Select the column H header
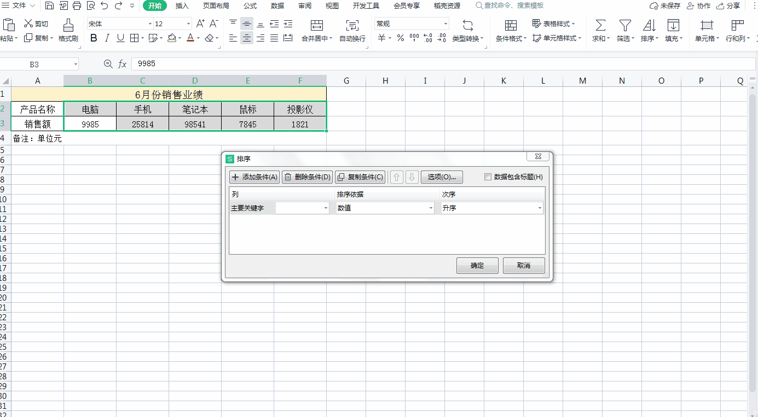 (385, 81)
